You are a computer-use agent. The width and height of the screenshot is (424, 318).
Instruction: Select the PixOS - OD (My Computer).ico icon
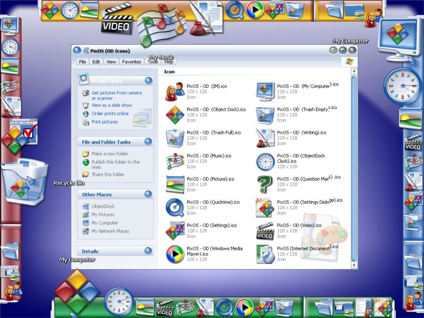tap(265, 92)
